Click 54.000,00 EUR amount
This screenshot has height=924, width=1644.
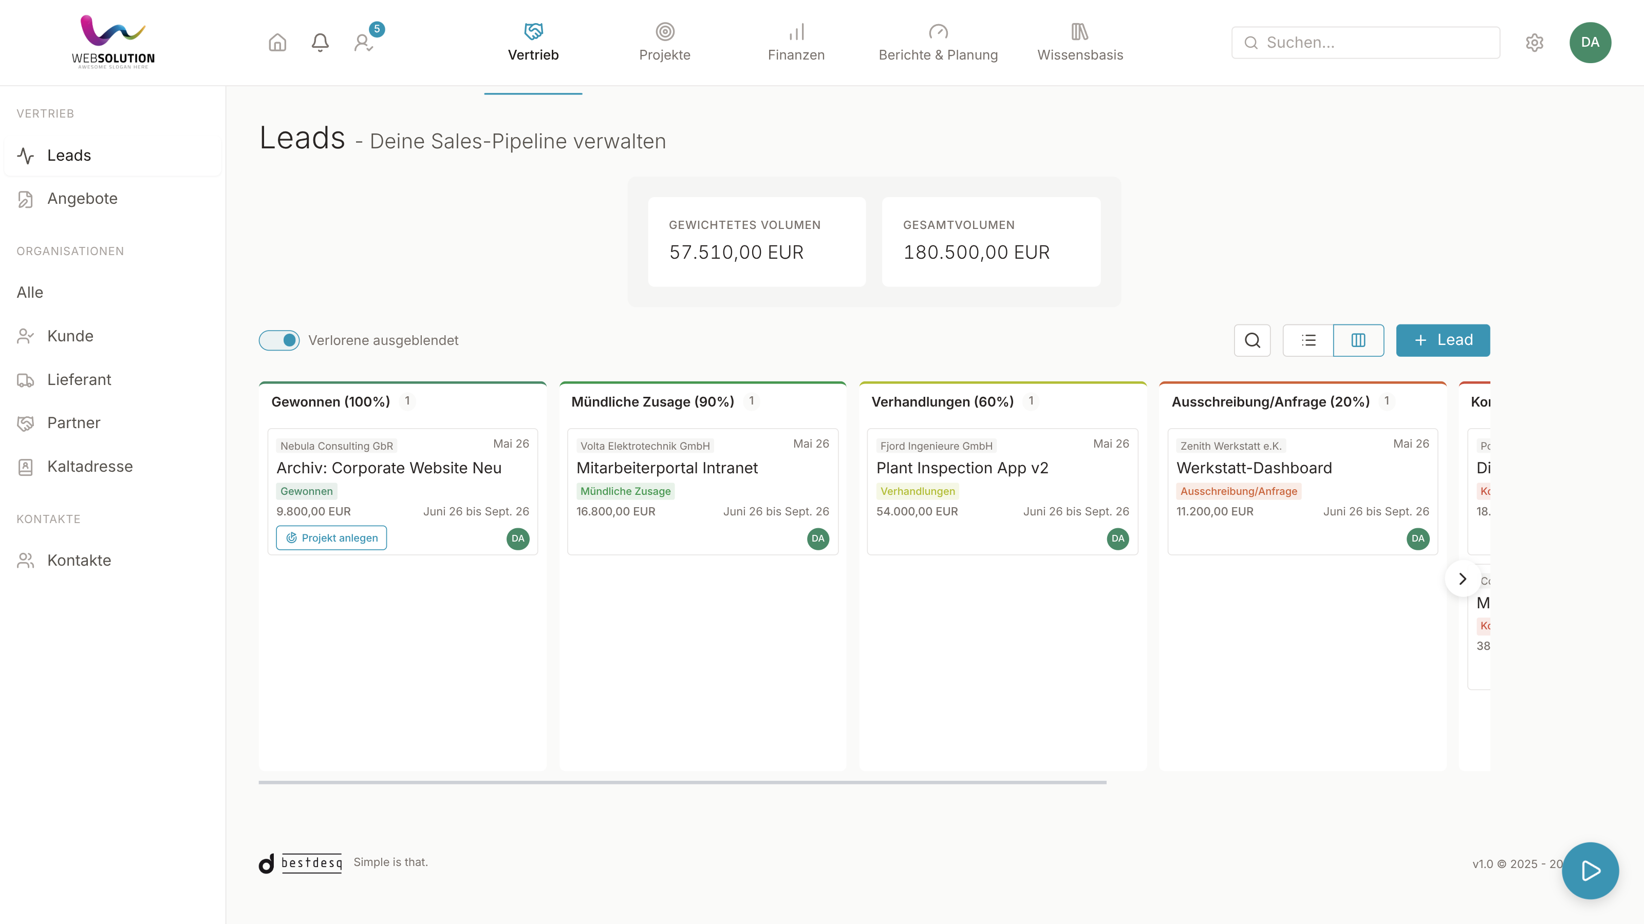917,511
